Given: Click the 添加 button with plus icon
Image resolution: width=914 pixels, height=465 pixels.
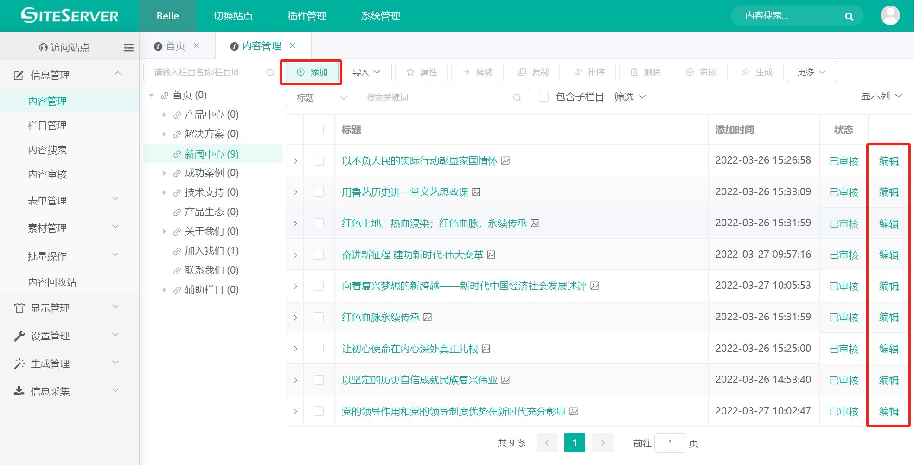Looking at the screenshot, I should click(x=312, y=72).
